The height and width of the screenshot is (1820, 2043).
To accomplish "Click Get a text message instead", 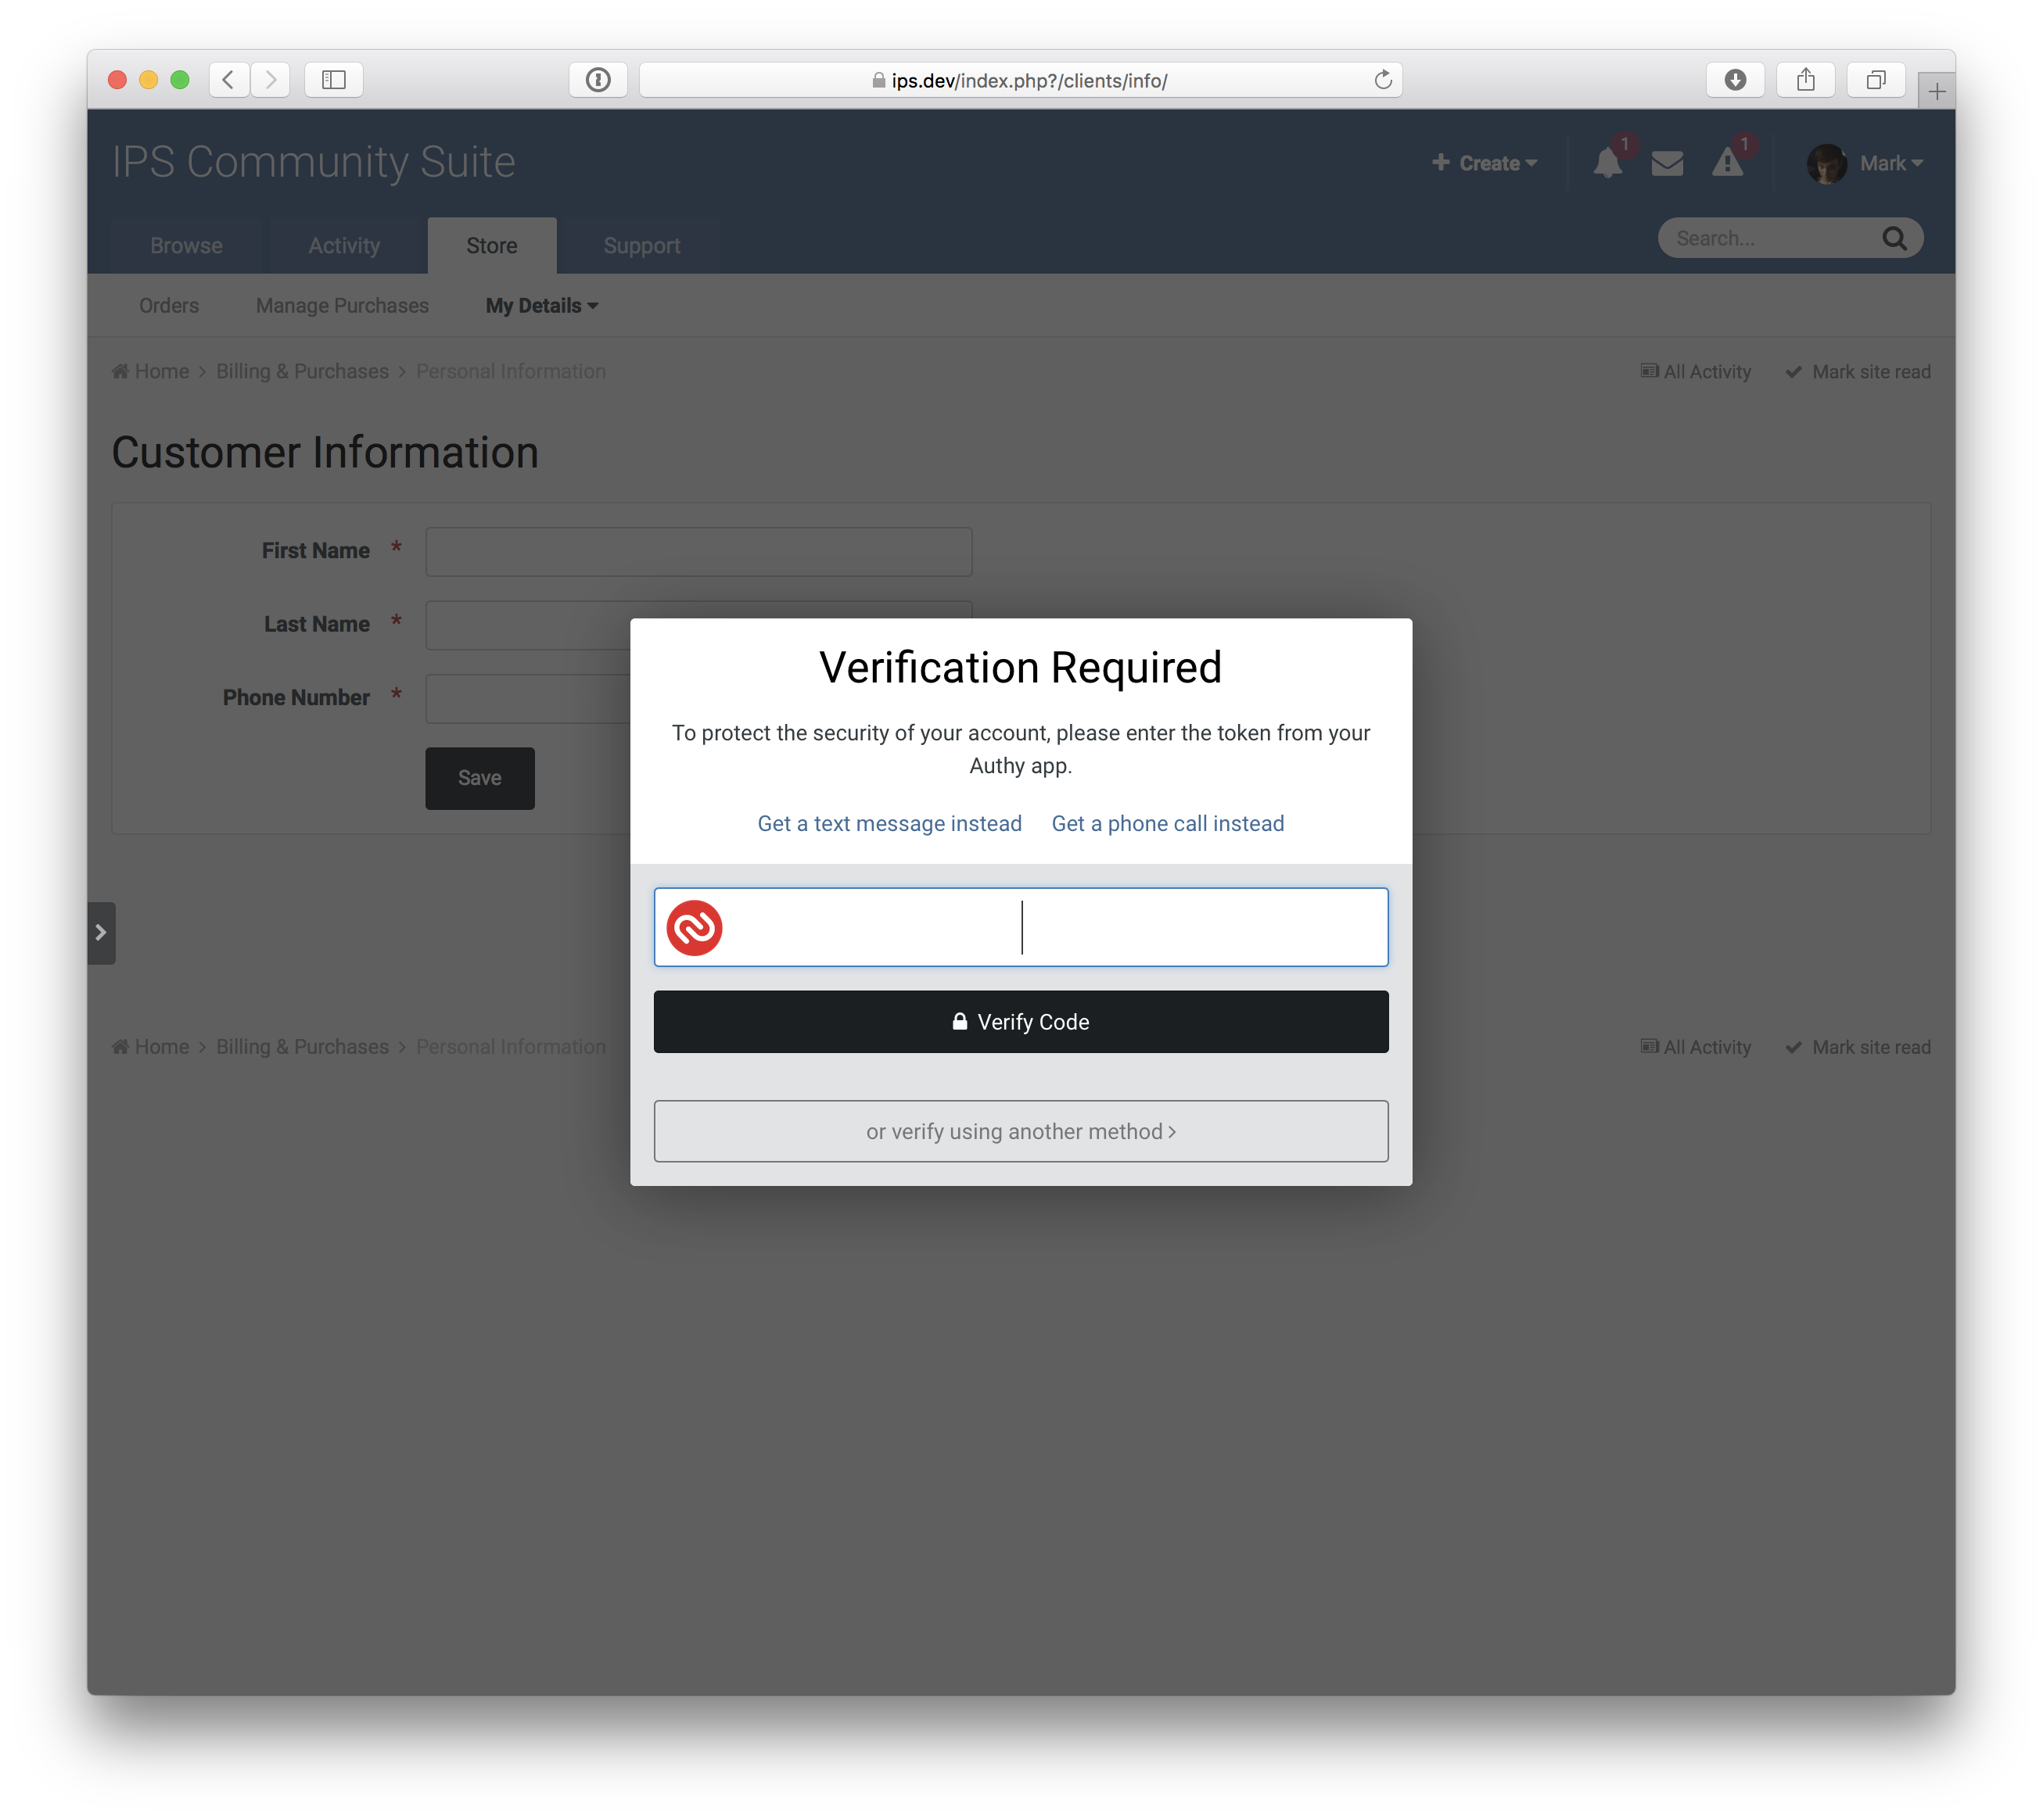I will click(889, 824).
